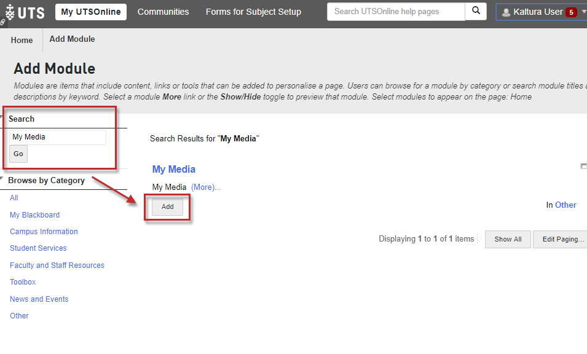The width and height of the screenshot is (587, 354).
Task: Click the Kaltura User avatar icon
Action: tap(506, 12)
